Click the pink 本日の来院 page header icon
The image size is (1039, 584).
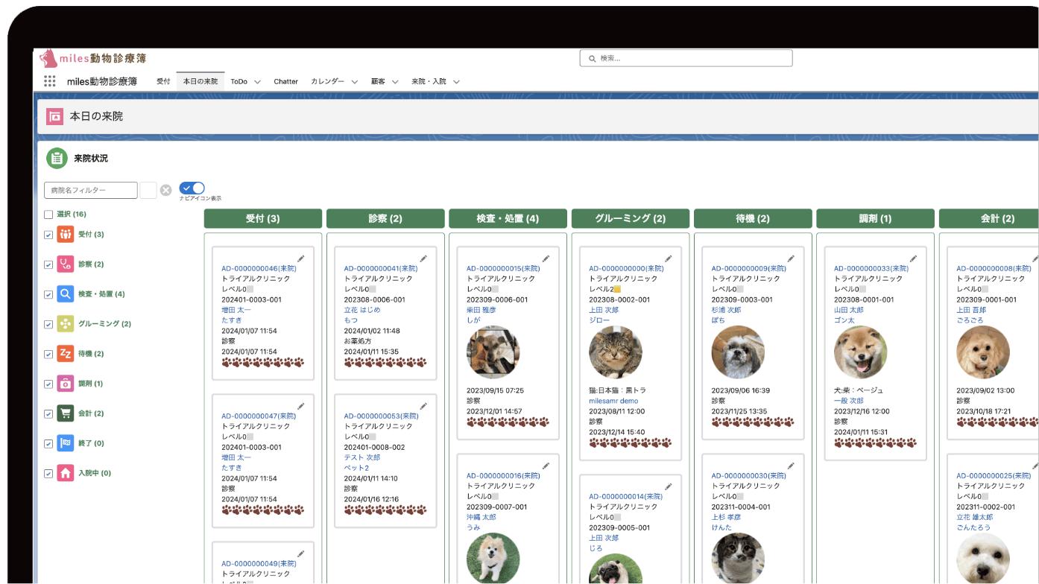[54, 116]
